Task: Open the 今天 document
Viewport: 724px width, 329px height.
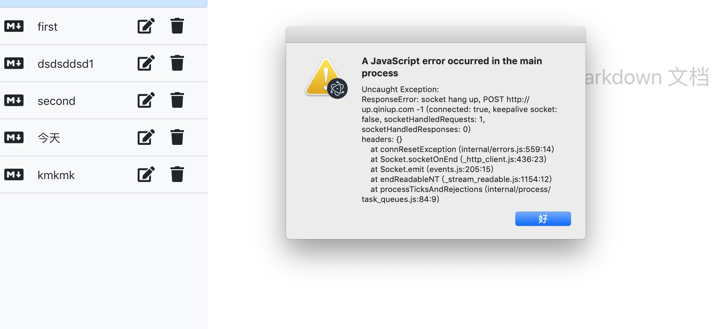Action: (x=49, y=138)
